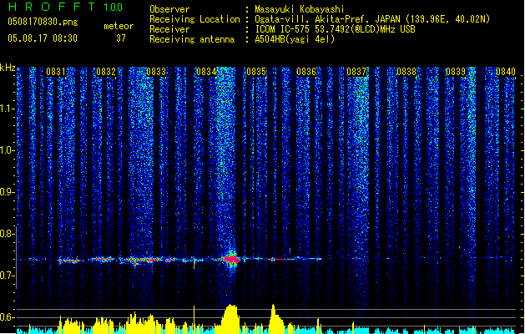Screen dimensions: 525x334
Task: Click the meteor label
Action: 119,26
